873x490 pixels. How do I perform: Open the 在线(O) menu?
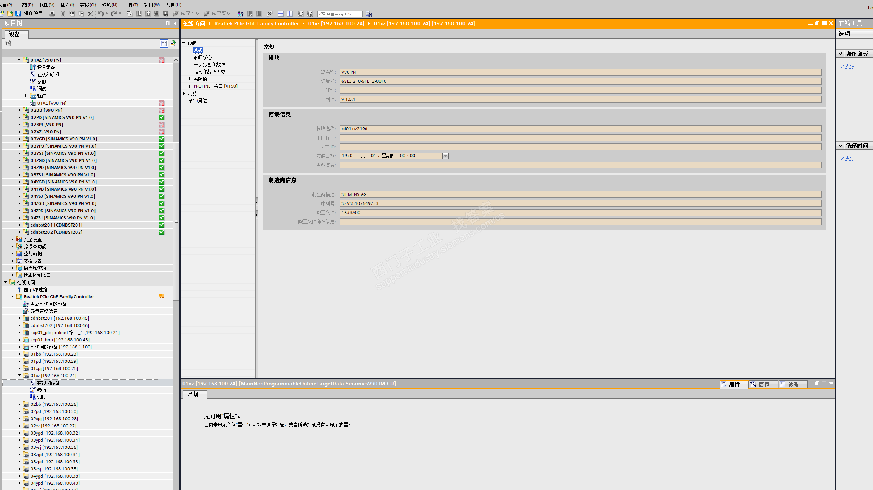pos(88,5)
